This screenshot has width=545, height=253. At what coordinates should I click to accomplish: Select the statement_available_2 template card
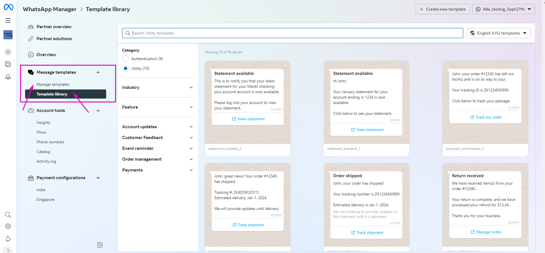point(247,108)
